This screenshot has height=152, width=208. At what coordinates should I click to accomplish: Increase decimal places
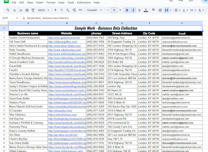(x=74, y=10)
